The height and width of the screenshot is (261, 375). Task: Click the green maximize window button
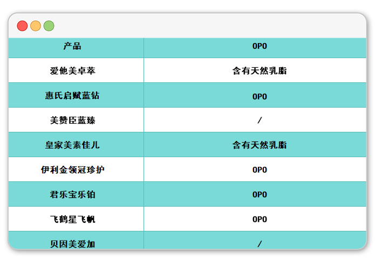click(x=49, y=26)
